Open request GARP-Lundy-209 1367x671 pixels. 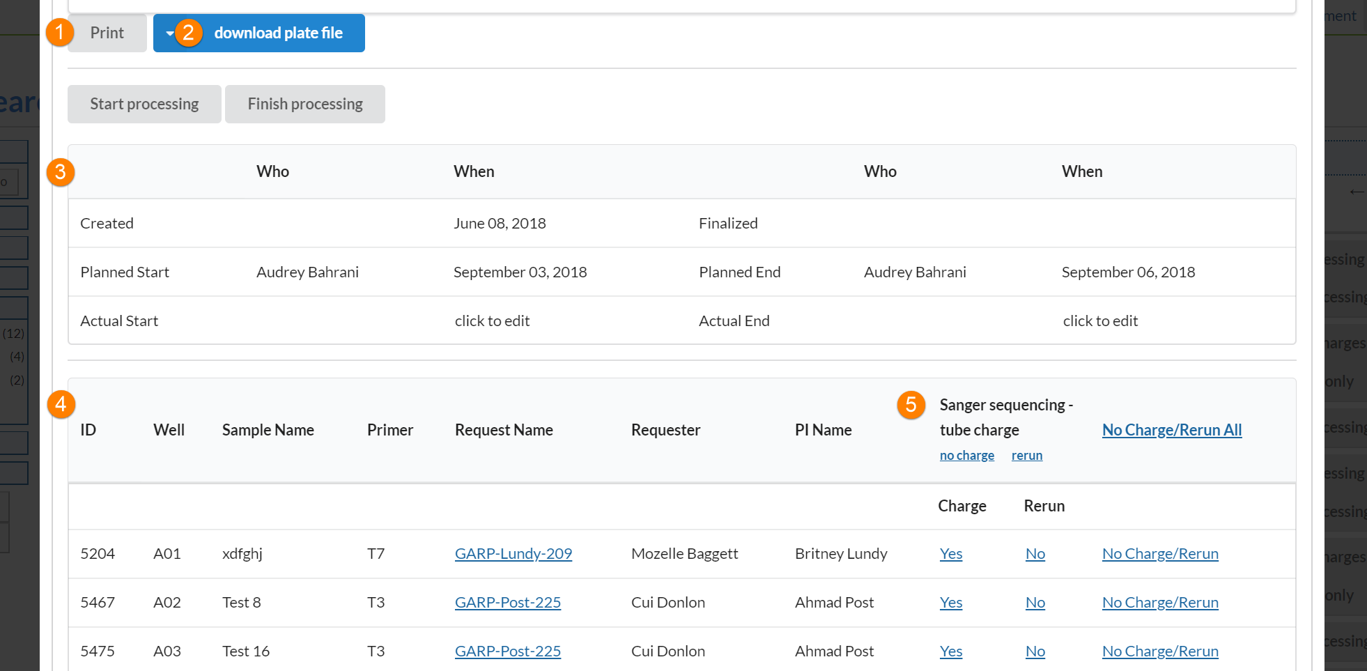click(x=513, y=553)
